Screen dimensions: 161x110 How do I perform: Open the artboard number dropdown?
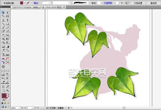click(32, 108)
